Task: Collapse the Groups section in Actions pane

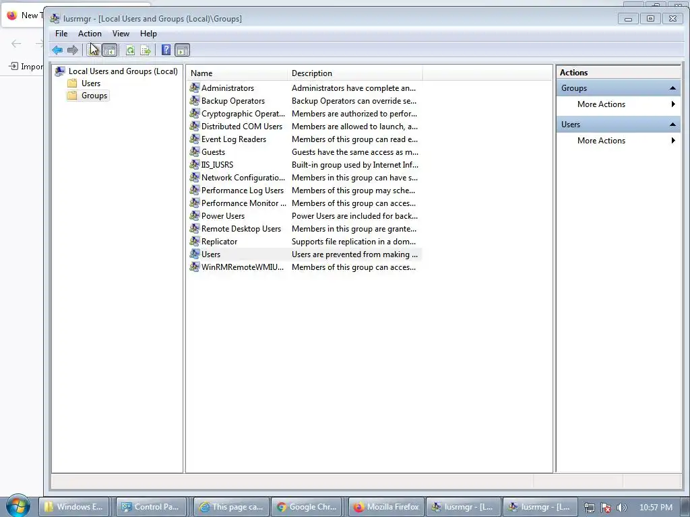Action: click(672, 88)
